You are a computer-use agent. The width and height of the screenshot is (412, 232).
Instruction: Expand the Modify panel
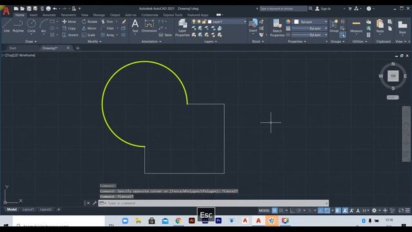point(95,41)
